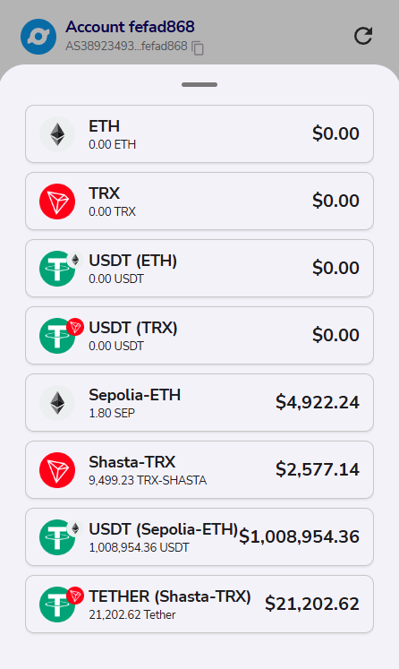
Task: Click the Ethereum logo in the ETH row
Action: 57,134
